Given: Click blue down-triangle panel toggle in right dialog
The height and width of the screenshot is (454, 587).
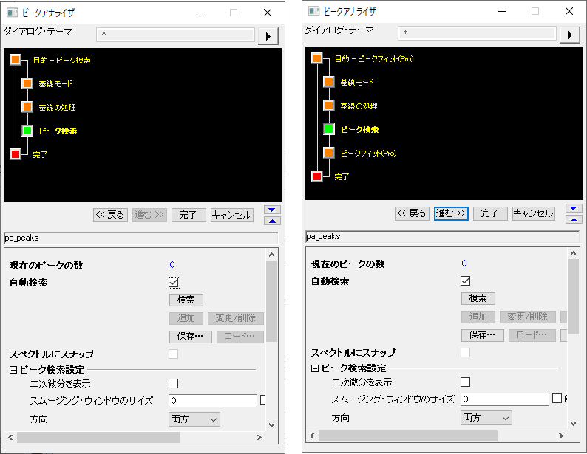Looking at the screenshot, I should pos(574,208).
